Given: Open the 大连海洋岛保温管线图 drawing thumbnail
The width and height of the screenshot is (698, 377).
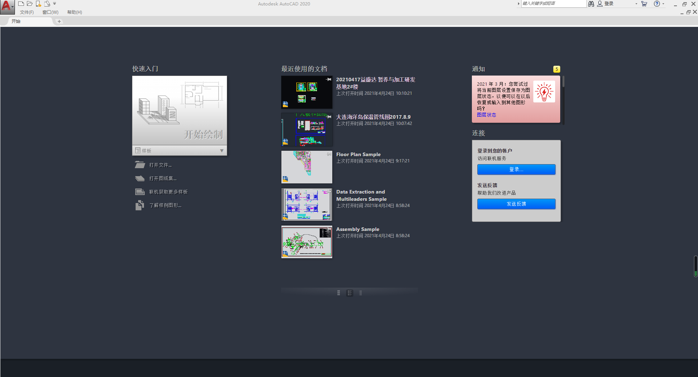Looking at the screenshot, I should point(307,130).
